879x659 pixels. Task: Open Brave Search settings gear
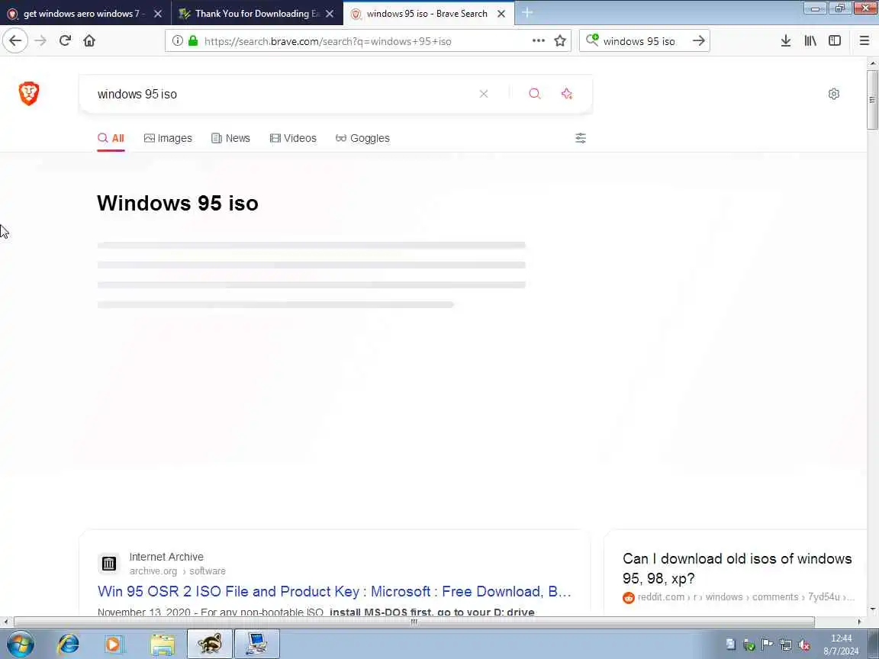coord(833,94)
